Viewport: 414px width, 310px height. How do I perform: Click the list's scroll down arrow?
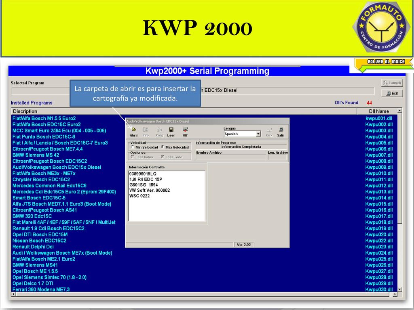[399, 289]
